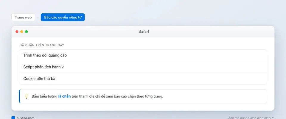Click the Ảnh mô phỏng giao diện macOS caption
286x119 pixels.
[x=251, y=118]
